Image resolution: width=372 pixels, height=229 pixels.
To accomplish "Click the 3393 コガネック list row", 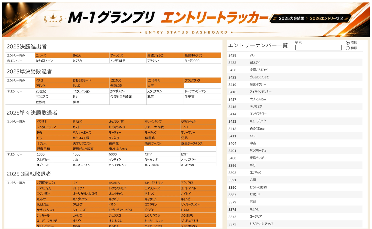I will (x=295, y=173).
